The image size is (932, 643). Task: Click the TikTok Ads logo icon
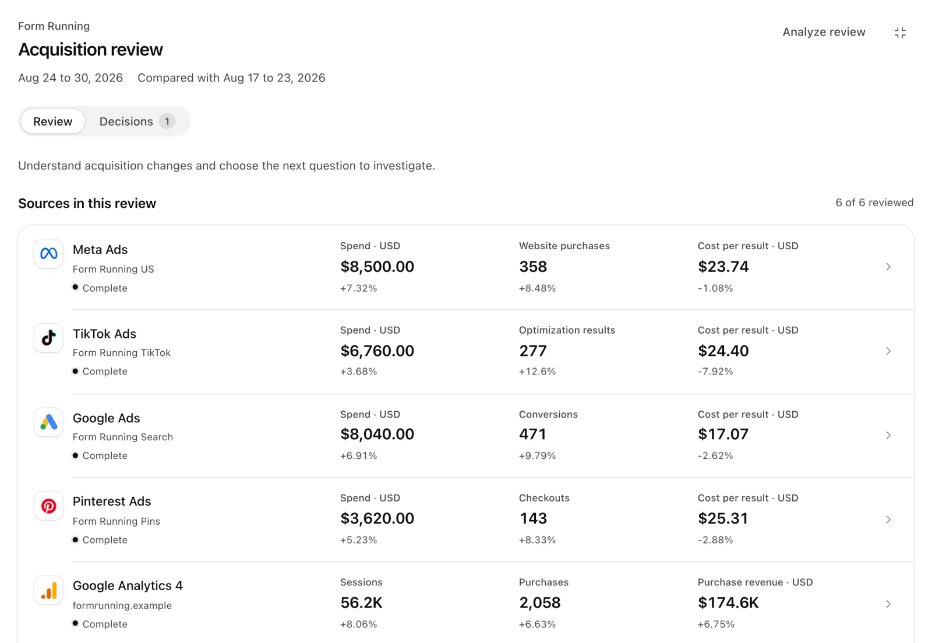point(48,338)
